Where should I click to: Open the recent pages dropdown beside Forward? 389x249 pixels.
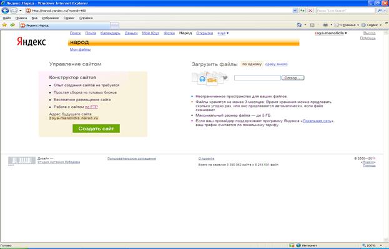pyautogui.click(x=21, y=11)
